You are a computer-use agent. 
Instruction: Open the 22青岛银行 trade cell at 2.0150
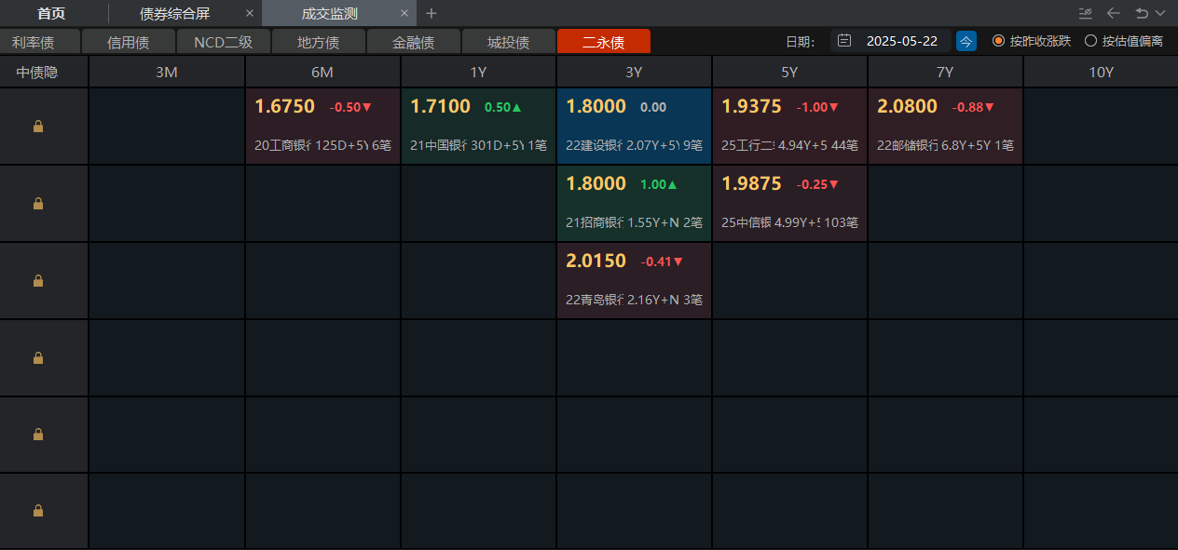pos(634,281)
